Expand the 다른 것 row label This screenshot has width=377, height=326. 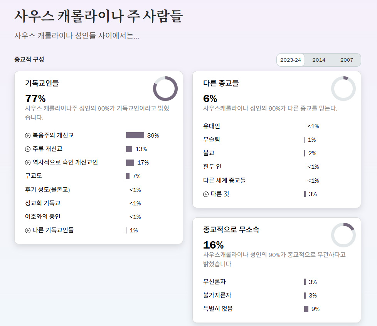[220, 194]
